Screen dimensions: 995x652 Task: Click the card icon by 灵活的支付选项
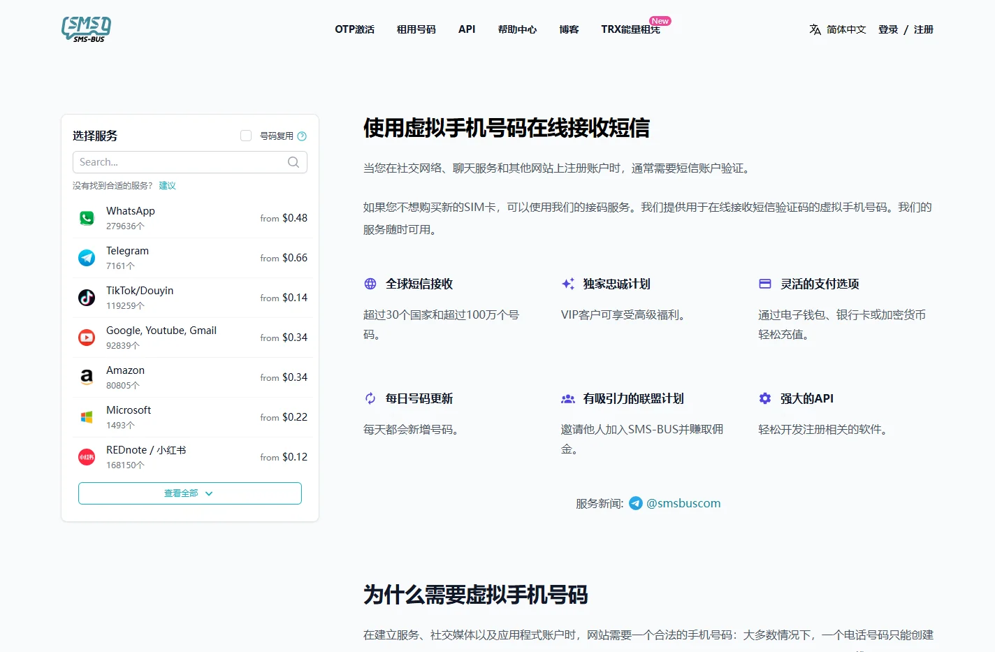(x=765, y=284)
